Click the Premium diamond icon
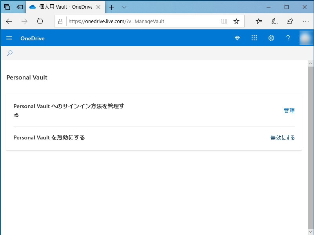This screenshot has height=235, width=314. [x=237, y=38]
